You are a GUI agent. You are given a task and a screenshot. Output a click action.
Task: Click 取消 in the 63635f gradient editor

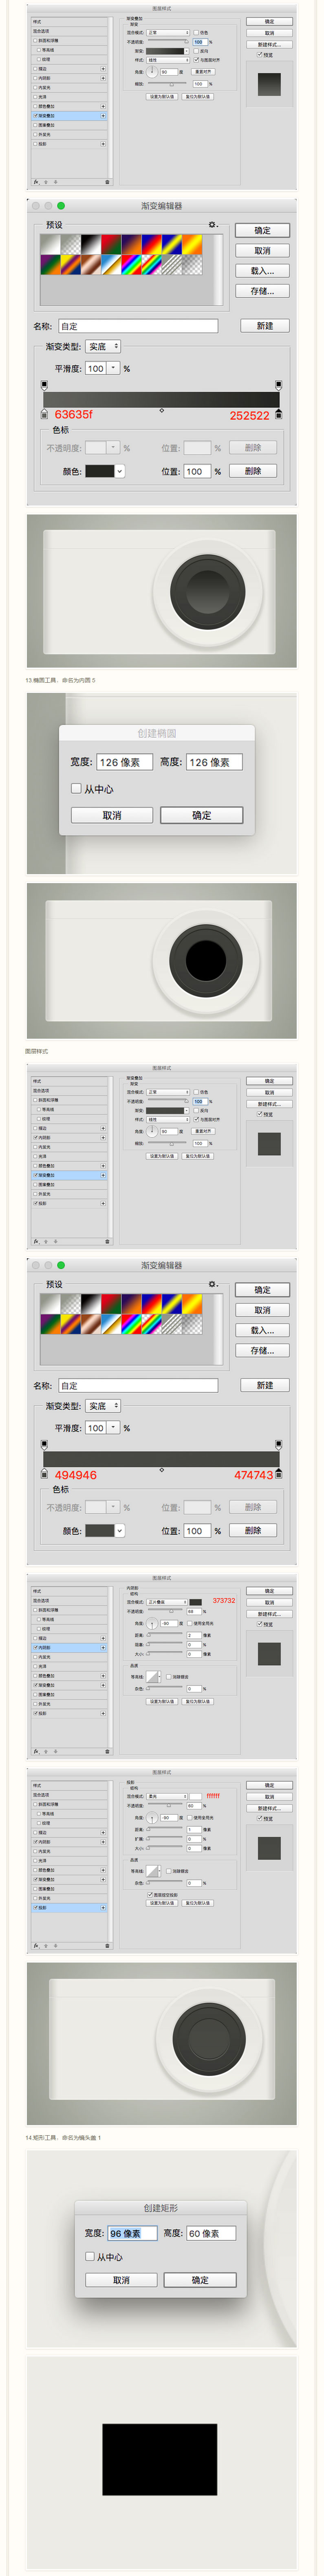pos(262,251)
